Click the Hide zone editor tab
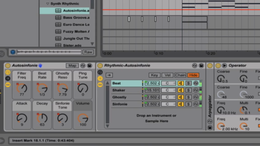This screenshot has width=260, height=146. 193,75
